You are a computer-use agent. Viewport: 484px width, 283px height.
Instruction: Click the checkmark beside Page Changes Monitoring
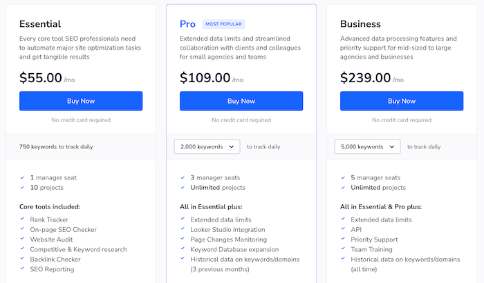pyautogui.click(x=183, y=240)
